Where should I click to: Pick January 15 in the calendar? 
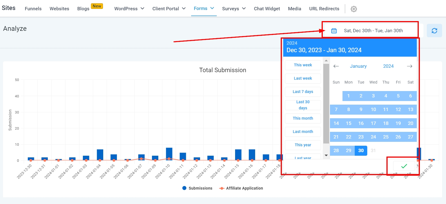coord(349,123)
